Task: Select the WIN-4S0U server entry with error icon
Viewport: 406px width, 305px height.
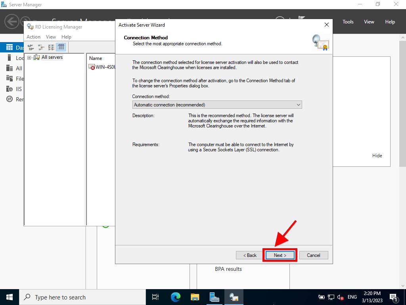Action: (x=102, y=67)
